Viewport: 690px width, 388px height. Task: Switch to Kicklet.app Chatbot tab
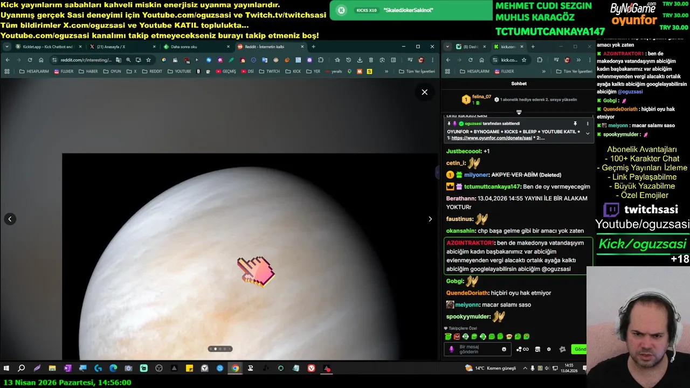coord(47,47)
